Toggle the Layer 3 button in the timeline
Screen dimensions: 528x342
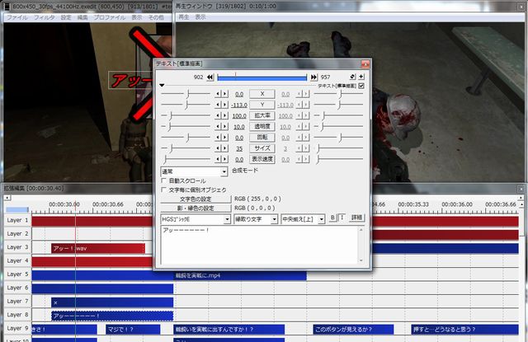(17, 247)
